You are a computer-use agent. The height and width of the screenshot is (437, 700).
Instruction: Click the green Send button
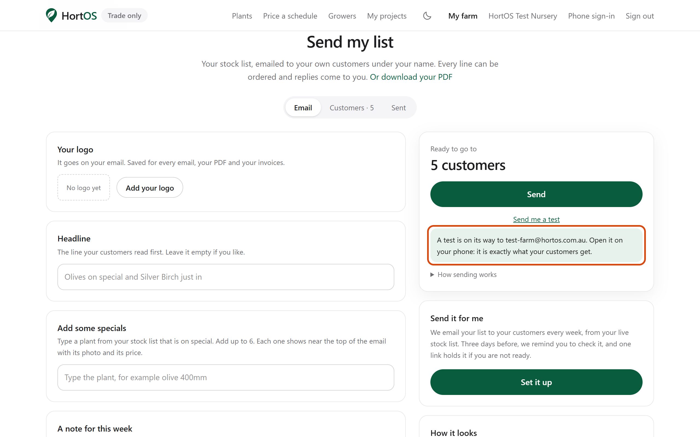click(536, 194)
